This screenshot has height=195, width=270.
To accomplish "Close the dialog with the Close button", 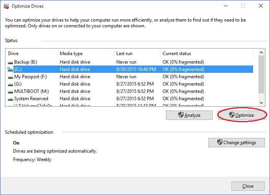I will tap(248, 186).
